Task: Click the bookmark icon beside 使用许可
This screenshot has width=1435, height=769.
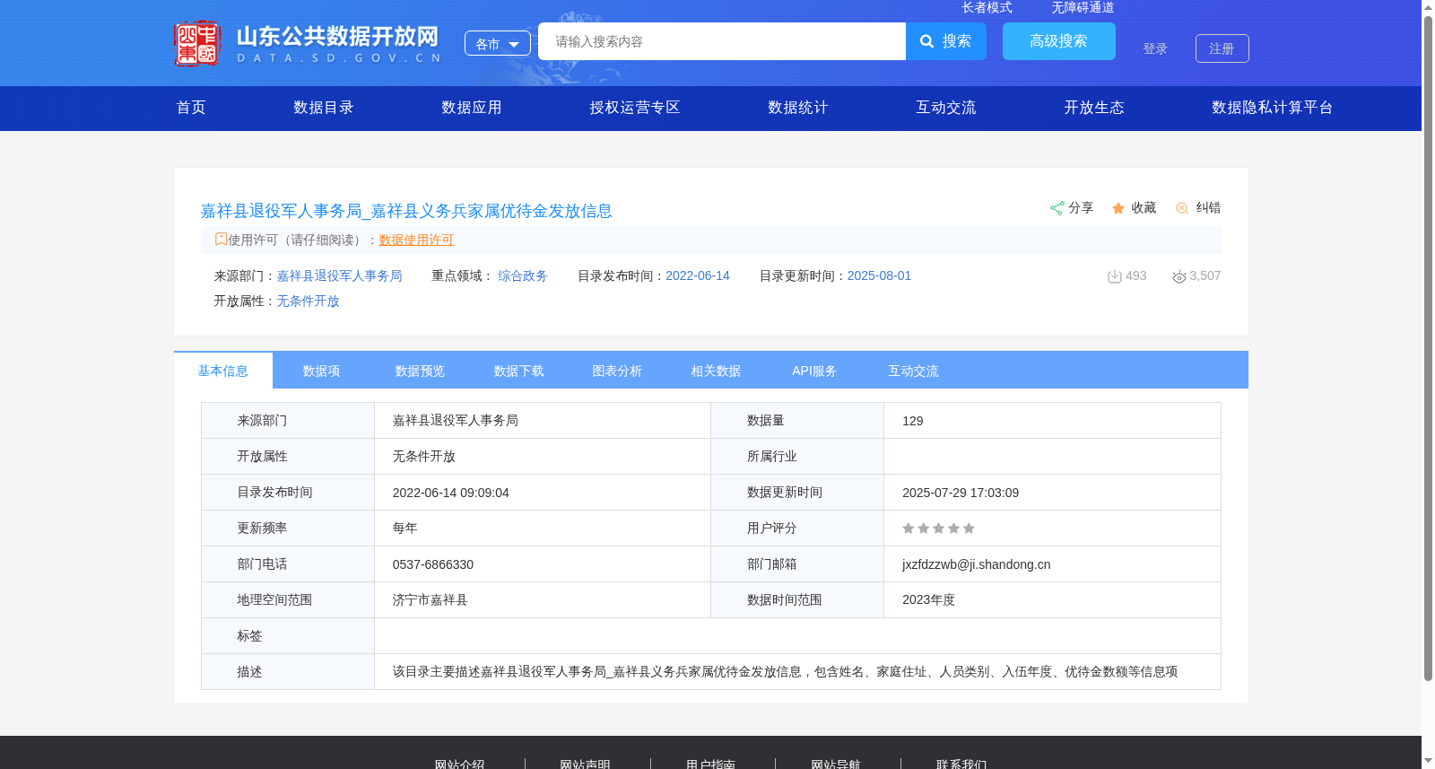Action: [x=221, y=239]
